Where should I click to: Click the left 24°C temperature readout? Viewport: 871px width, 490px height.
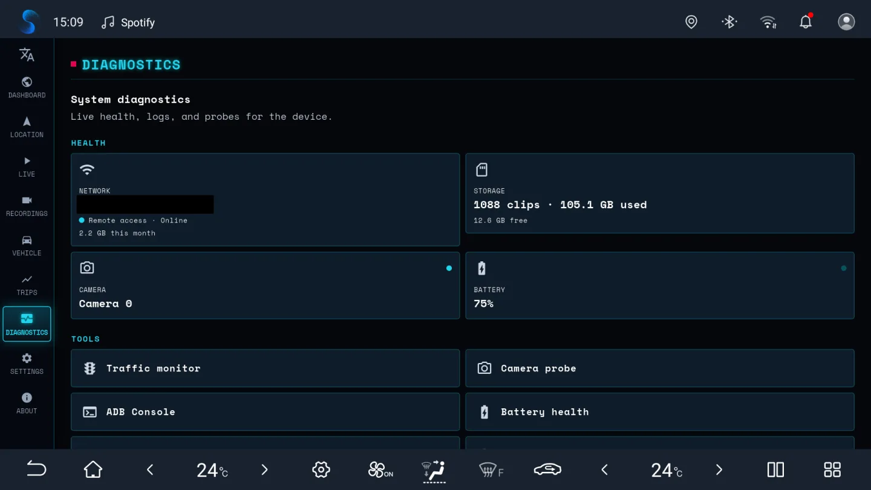[x=212, y=470]
